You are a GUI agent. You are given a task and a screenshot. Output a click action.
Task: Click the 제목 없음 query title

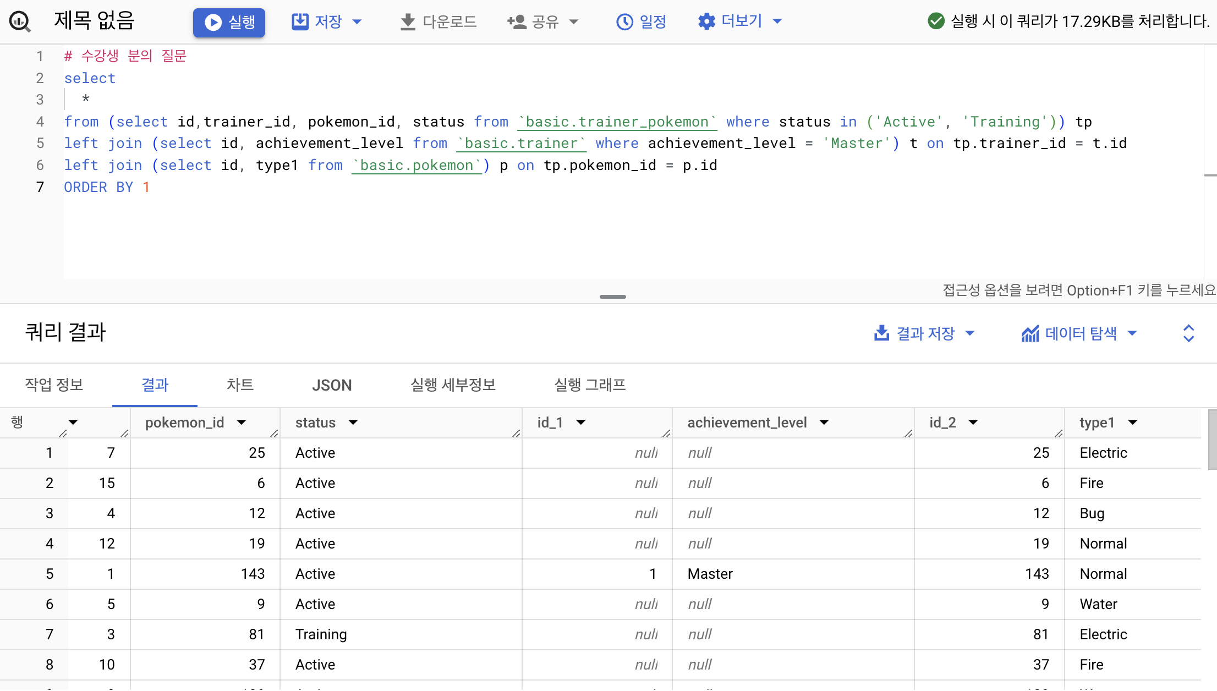click(x=94, y=21)
